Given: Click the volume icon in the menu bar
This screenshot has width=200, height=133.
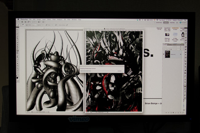Looking at the screenshot, I should click(x=145, y=20).
